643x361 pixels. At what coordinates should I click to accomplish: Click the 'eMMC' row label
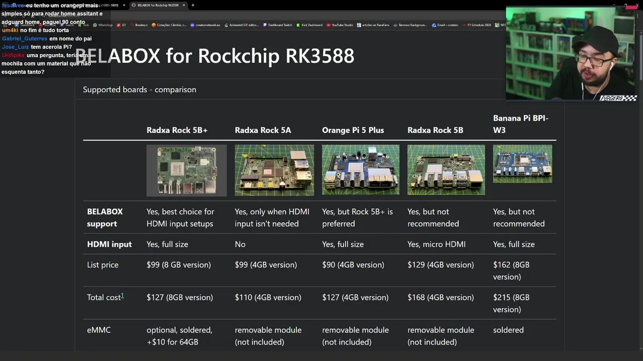click(x=98, y=330)
